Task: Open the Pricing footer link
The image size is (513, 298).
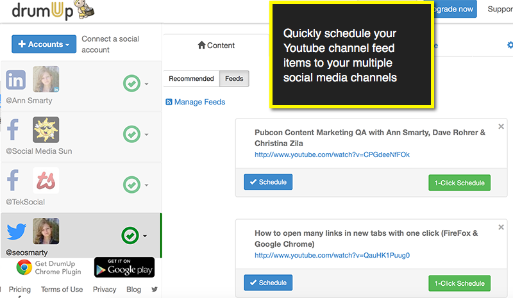Action: 20,290
